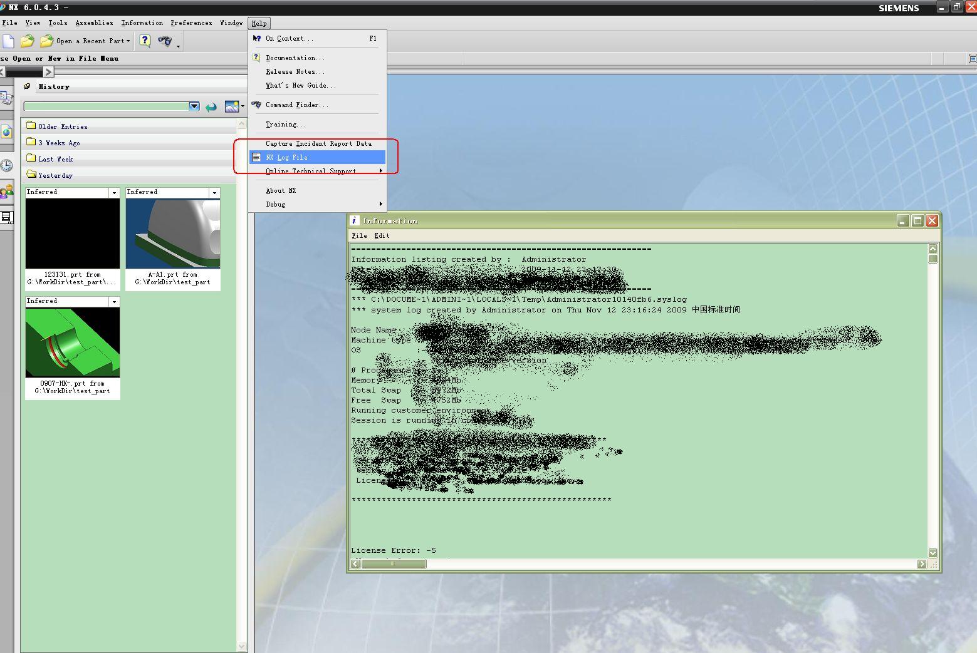Open the View menu
This screenshot has width=977, height=653.
point(33,23)
